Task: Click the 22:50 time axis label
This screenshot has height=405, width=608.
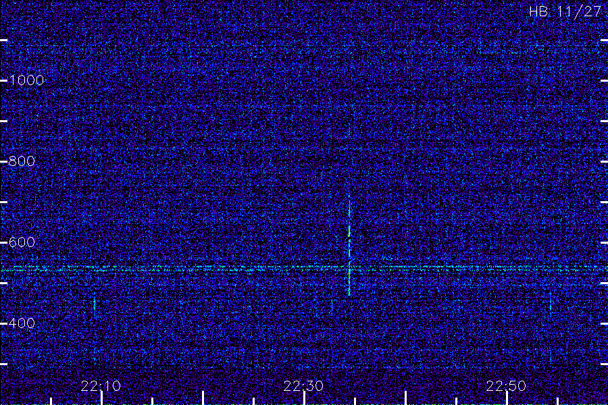Action: tap(506, 386)
